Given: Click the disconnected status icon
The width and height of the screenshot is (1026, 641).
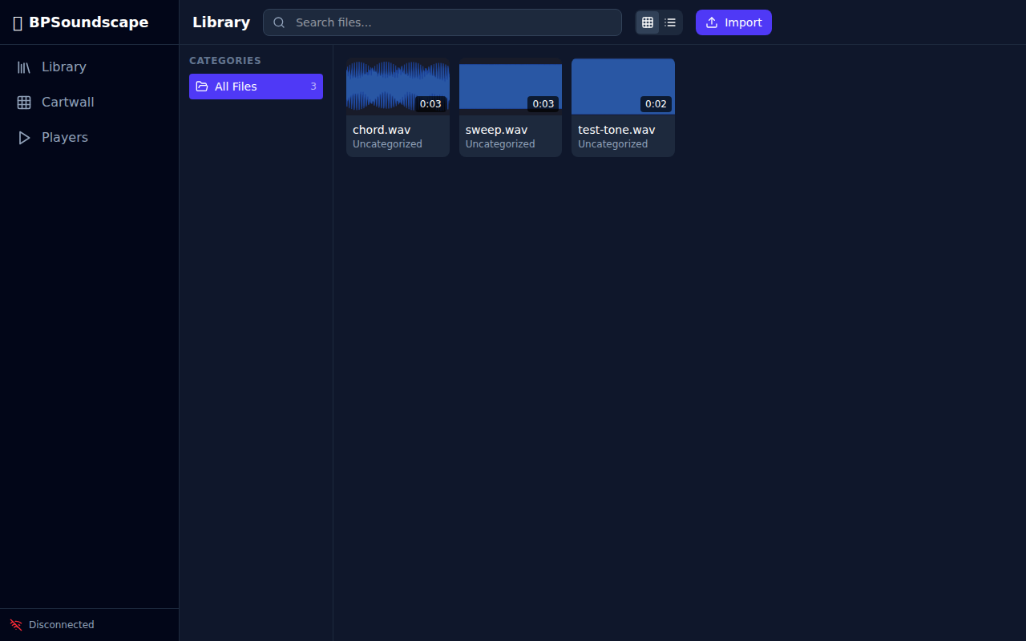Looking at the screenshot, I should 15,624.
